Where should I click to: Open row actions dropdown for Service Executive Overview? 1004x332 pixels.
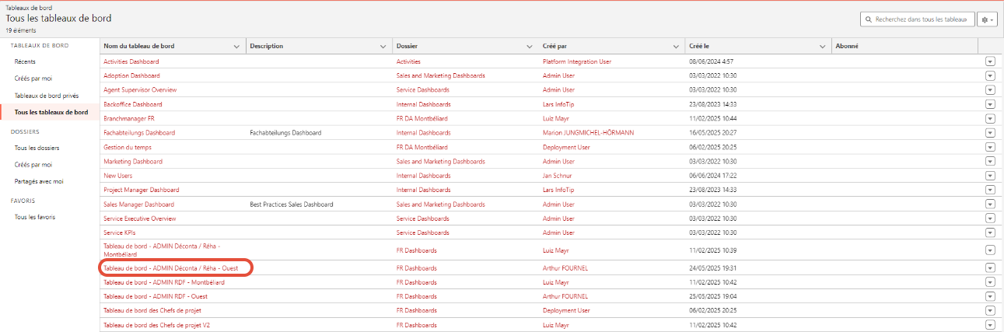(990, 218)
